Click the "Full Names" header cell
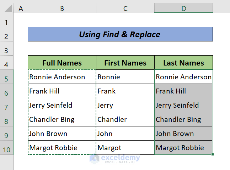 pyautogui.click(x=62, y=63)
